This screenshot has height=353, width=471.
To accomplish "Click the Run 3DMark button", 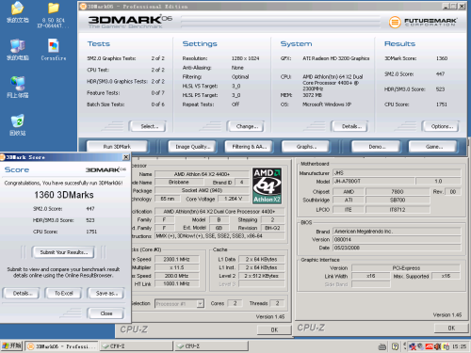I will 117,147.
